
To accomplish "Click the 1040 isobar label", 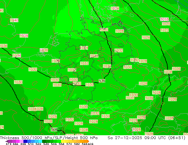I will point(14,20).
